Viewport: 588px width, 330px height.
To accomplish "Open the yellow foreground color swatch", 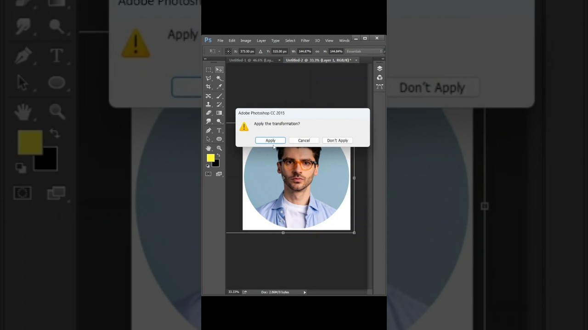I will 210,158.
